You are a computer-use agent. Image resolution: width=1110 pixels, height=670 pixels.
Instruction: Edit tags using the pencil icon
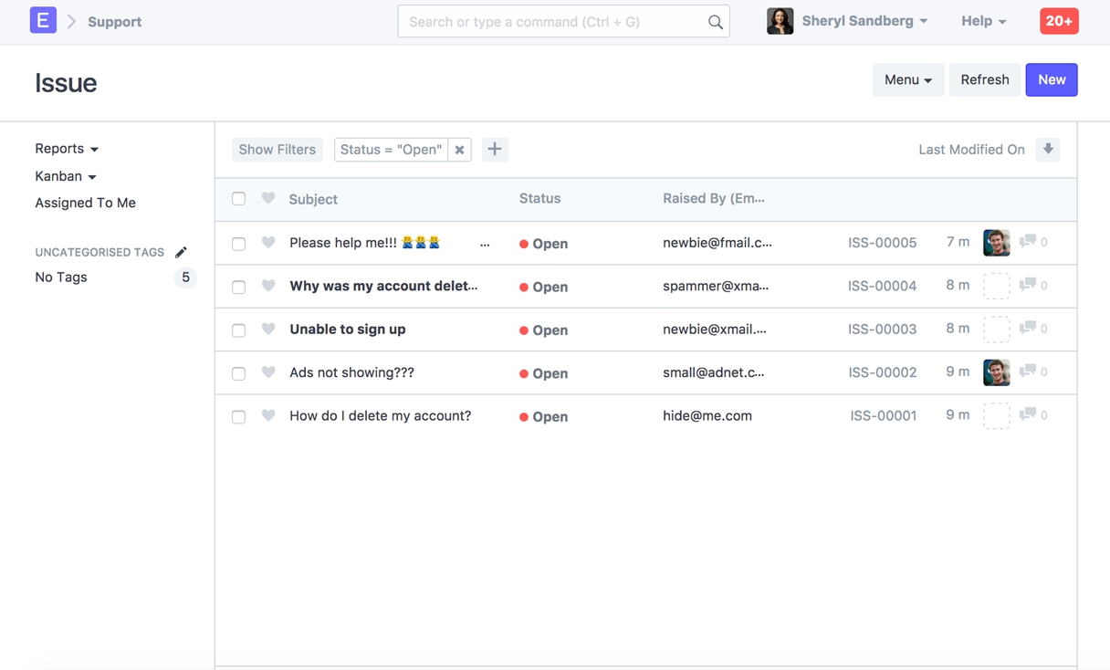point(181,253)
